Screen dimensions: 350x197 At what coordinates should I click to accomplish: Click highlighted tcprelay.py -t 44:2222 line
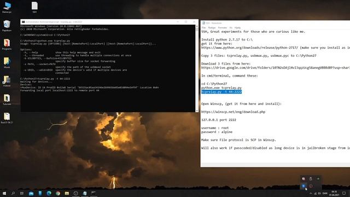pos(221,92)
